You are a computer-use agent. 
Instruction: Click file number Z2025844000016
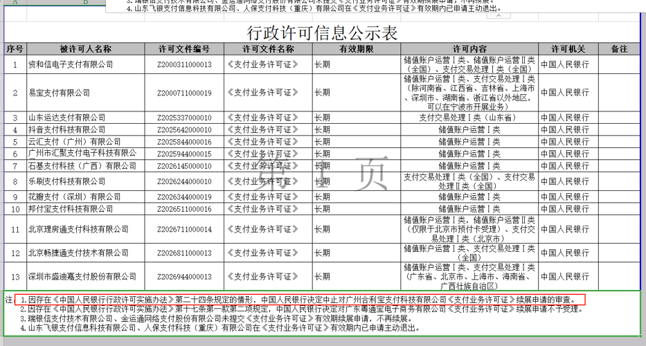tap(184, 142)
